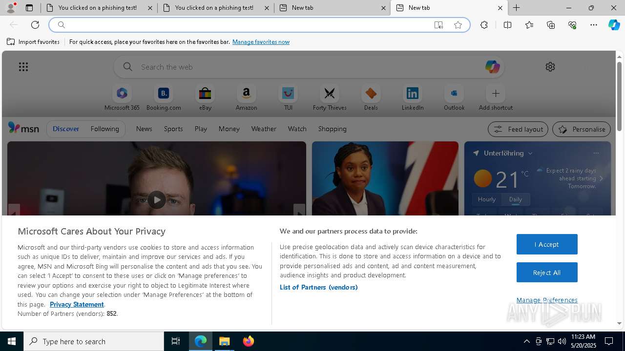Open the Edge profile icon
The width and height of the screenshot is (625, 351).
[11, 8]
